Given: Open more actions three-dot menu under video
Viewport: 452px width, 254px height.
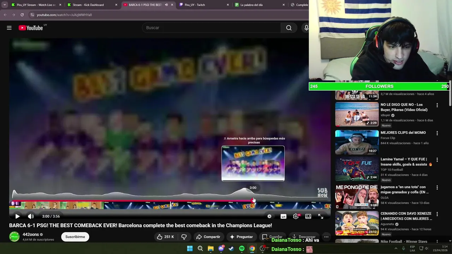Looking at the screenshot, I should coord(326,237).
